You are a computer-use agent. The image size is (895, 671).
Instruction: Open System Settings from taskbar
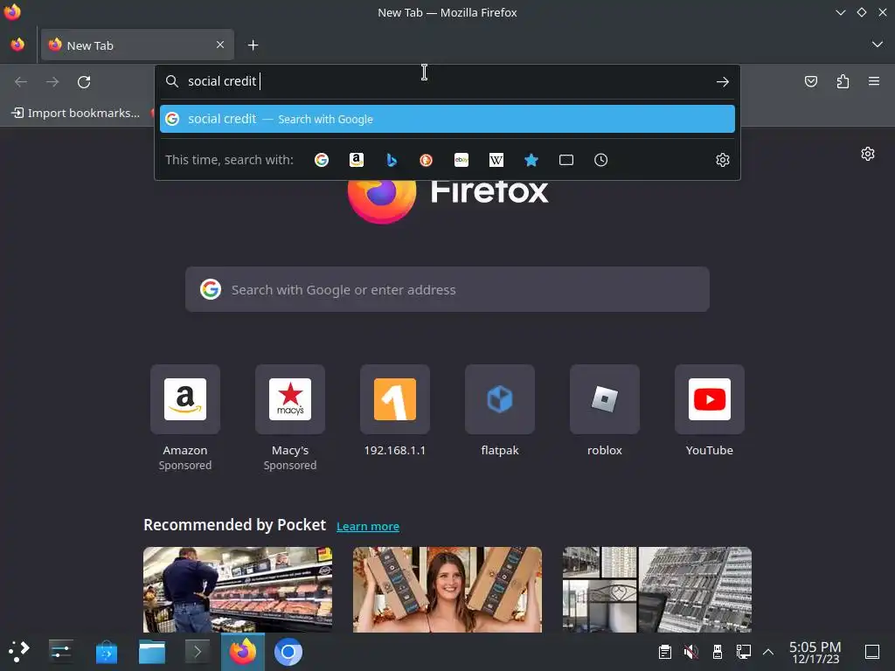pos(60,651)
